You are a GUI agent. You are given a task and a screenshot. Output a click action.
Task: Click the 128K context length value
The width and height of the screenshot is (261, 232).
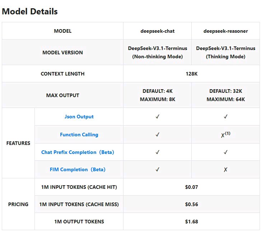191,74
